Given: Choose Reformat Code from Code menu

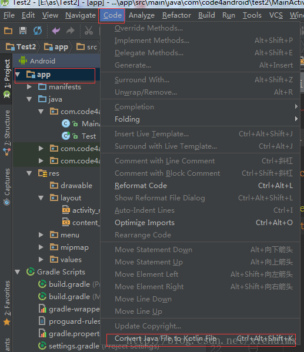Looking at the screenshot, I should [x=200, y=186].
